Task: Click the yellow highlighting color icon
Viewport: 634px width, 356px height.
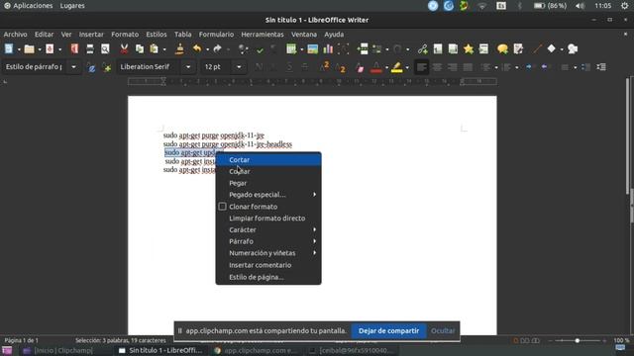Action: tap(397, 67)
